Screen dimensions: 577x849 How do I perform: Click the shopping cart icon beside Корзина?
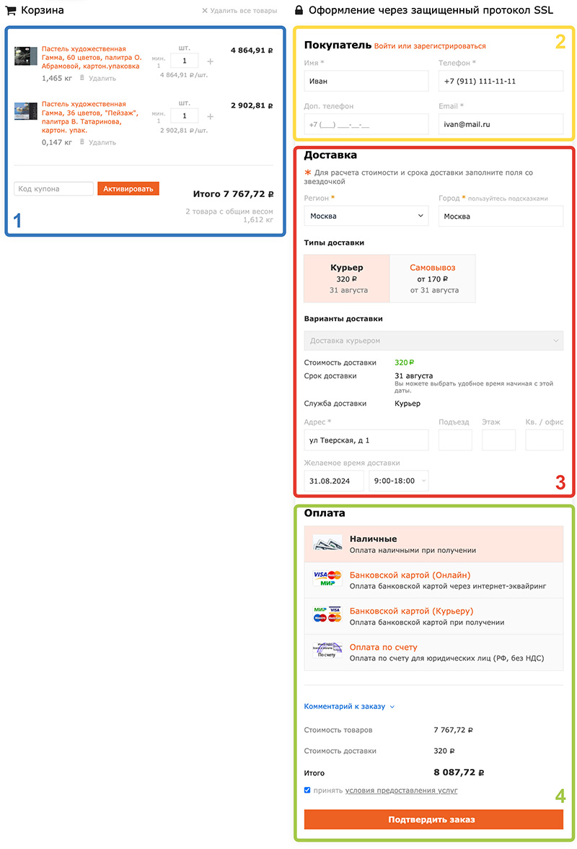pyautogui.click(x=12, y=10)
